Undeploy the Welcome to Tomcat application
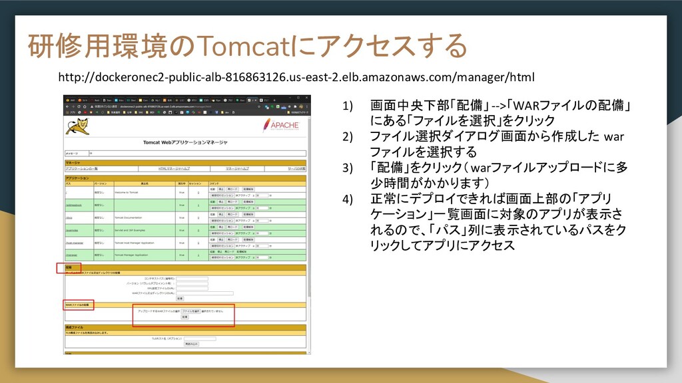This screenshot has height=383, width=682. coord(248,189)
